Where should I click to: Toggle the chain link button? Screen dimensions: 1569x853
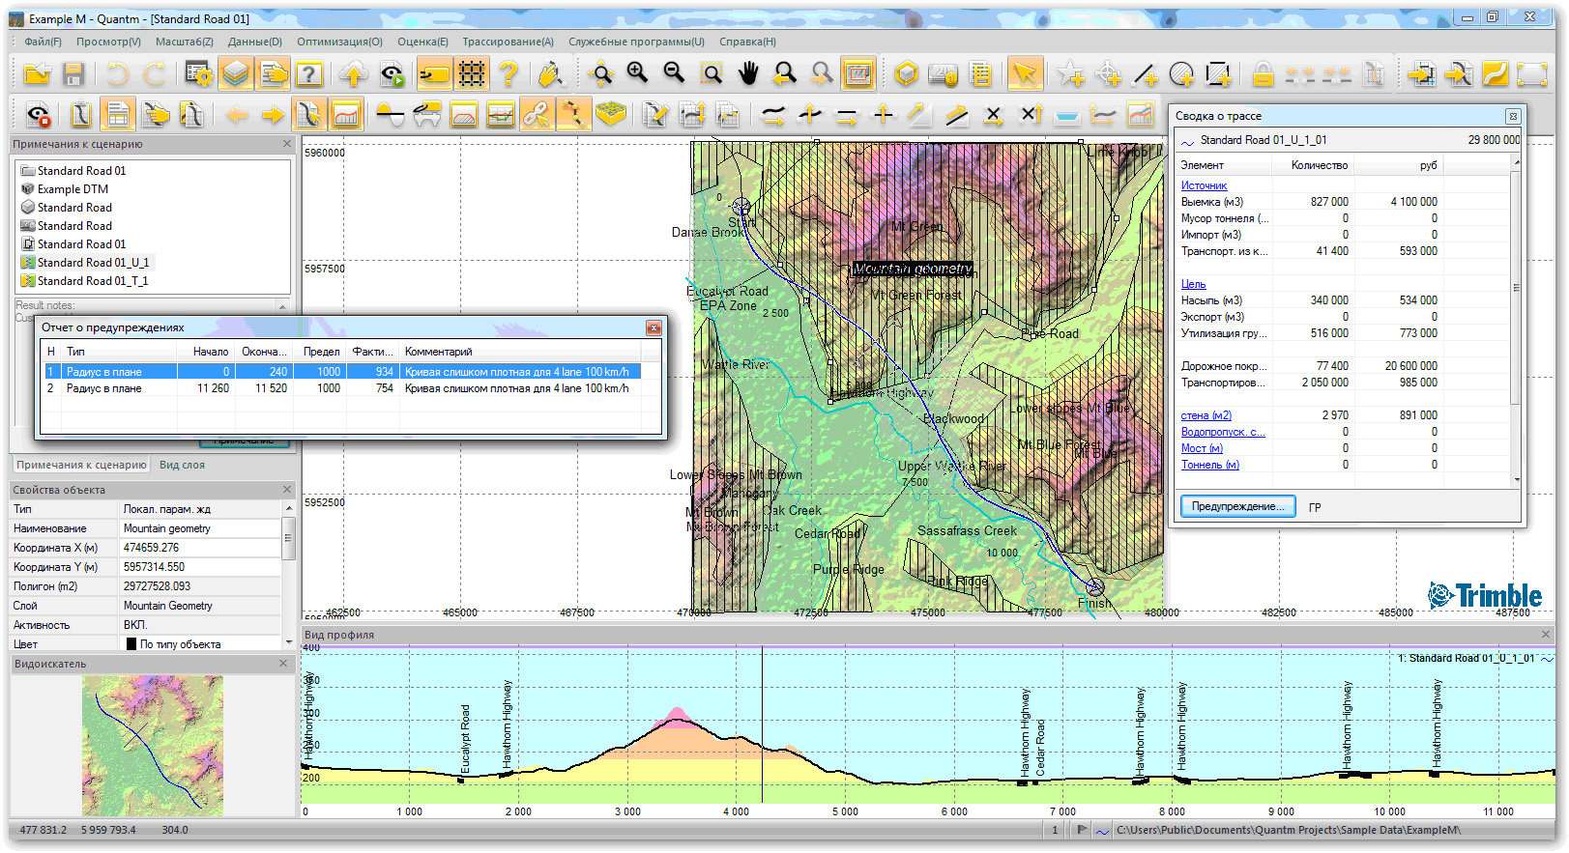tap(536, 116)
